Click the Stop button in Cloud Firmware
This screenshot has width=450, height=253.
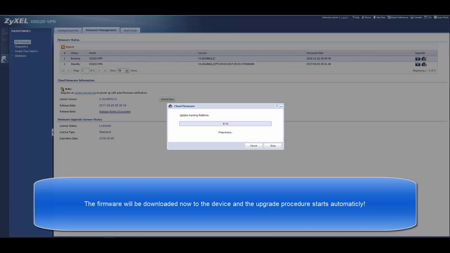tap(273, 145)
